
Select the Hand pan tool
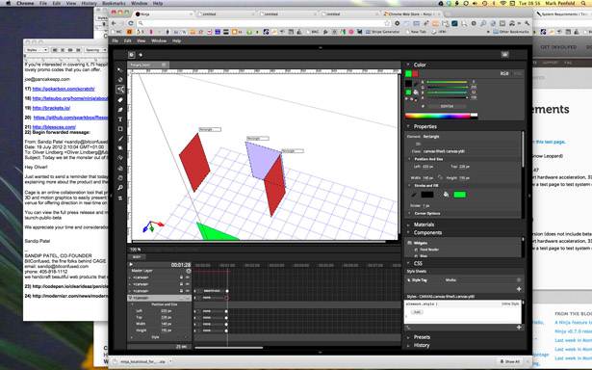coord(120,178)
